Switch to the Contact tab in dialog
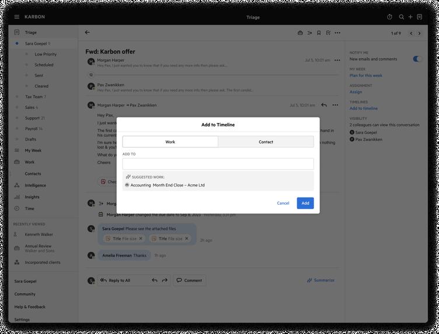 266,142
